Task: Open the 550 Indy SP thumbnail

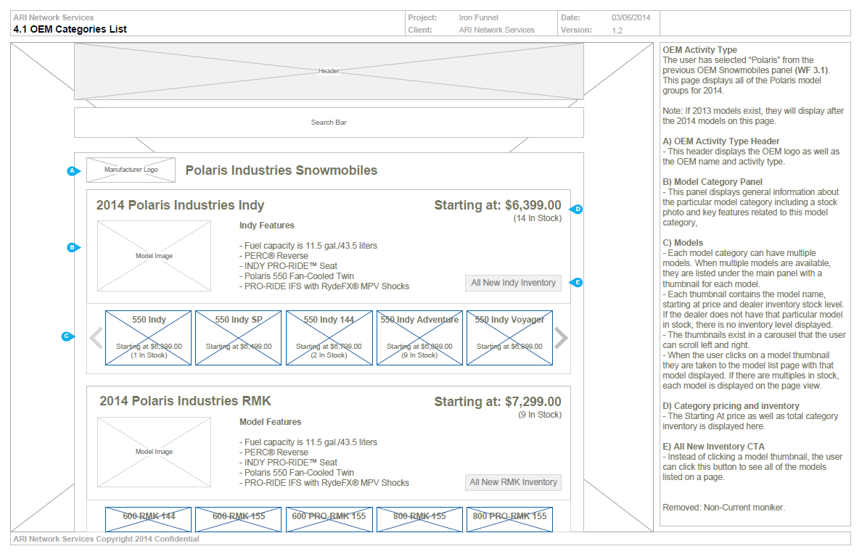Action: (239, 338)
